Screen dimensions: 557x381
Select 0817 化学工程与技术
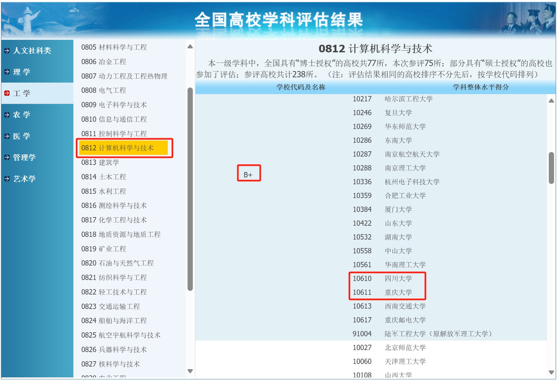click(114, 220)
